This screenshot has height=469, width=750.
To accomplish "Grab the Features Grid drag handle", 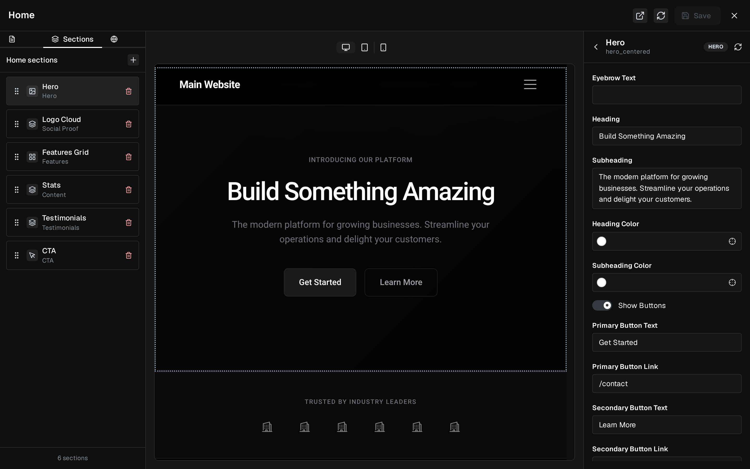I will [17, 157].
